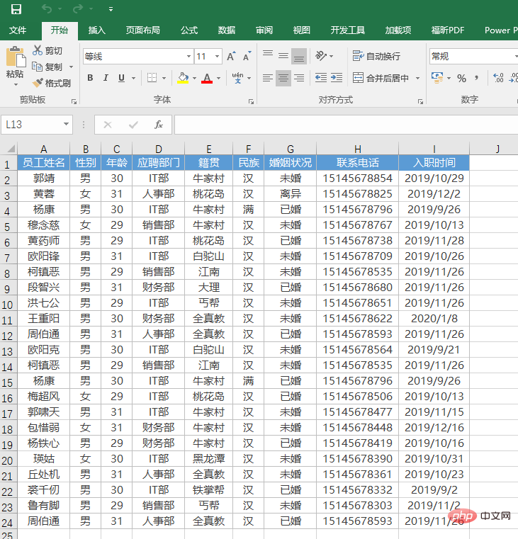Click the Cut (剪切) scissors icon
Viewport: 518px width, 539px height.
(38, 50)
